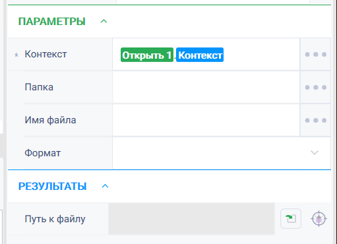Click the Папка input field
Screen dimensions: 337x244
(x=206, y=87)
